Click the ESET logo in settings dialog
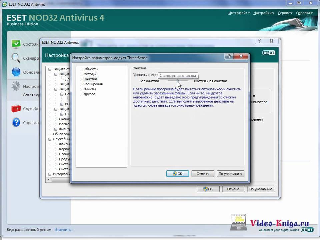Screen dimensions: 320x240 (x=269, y=53)
